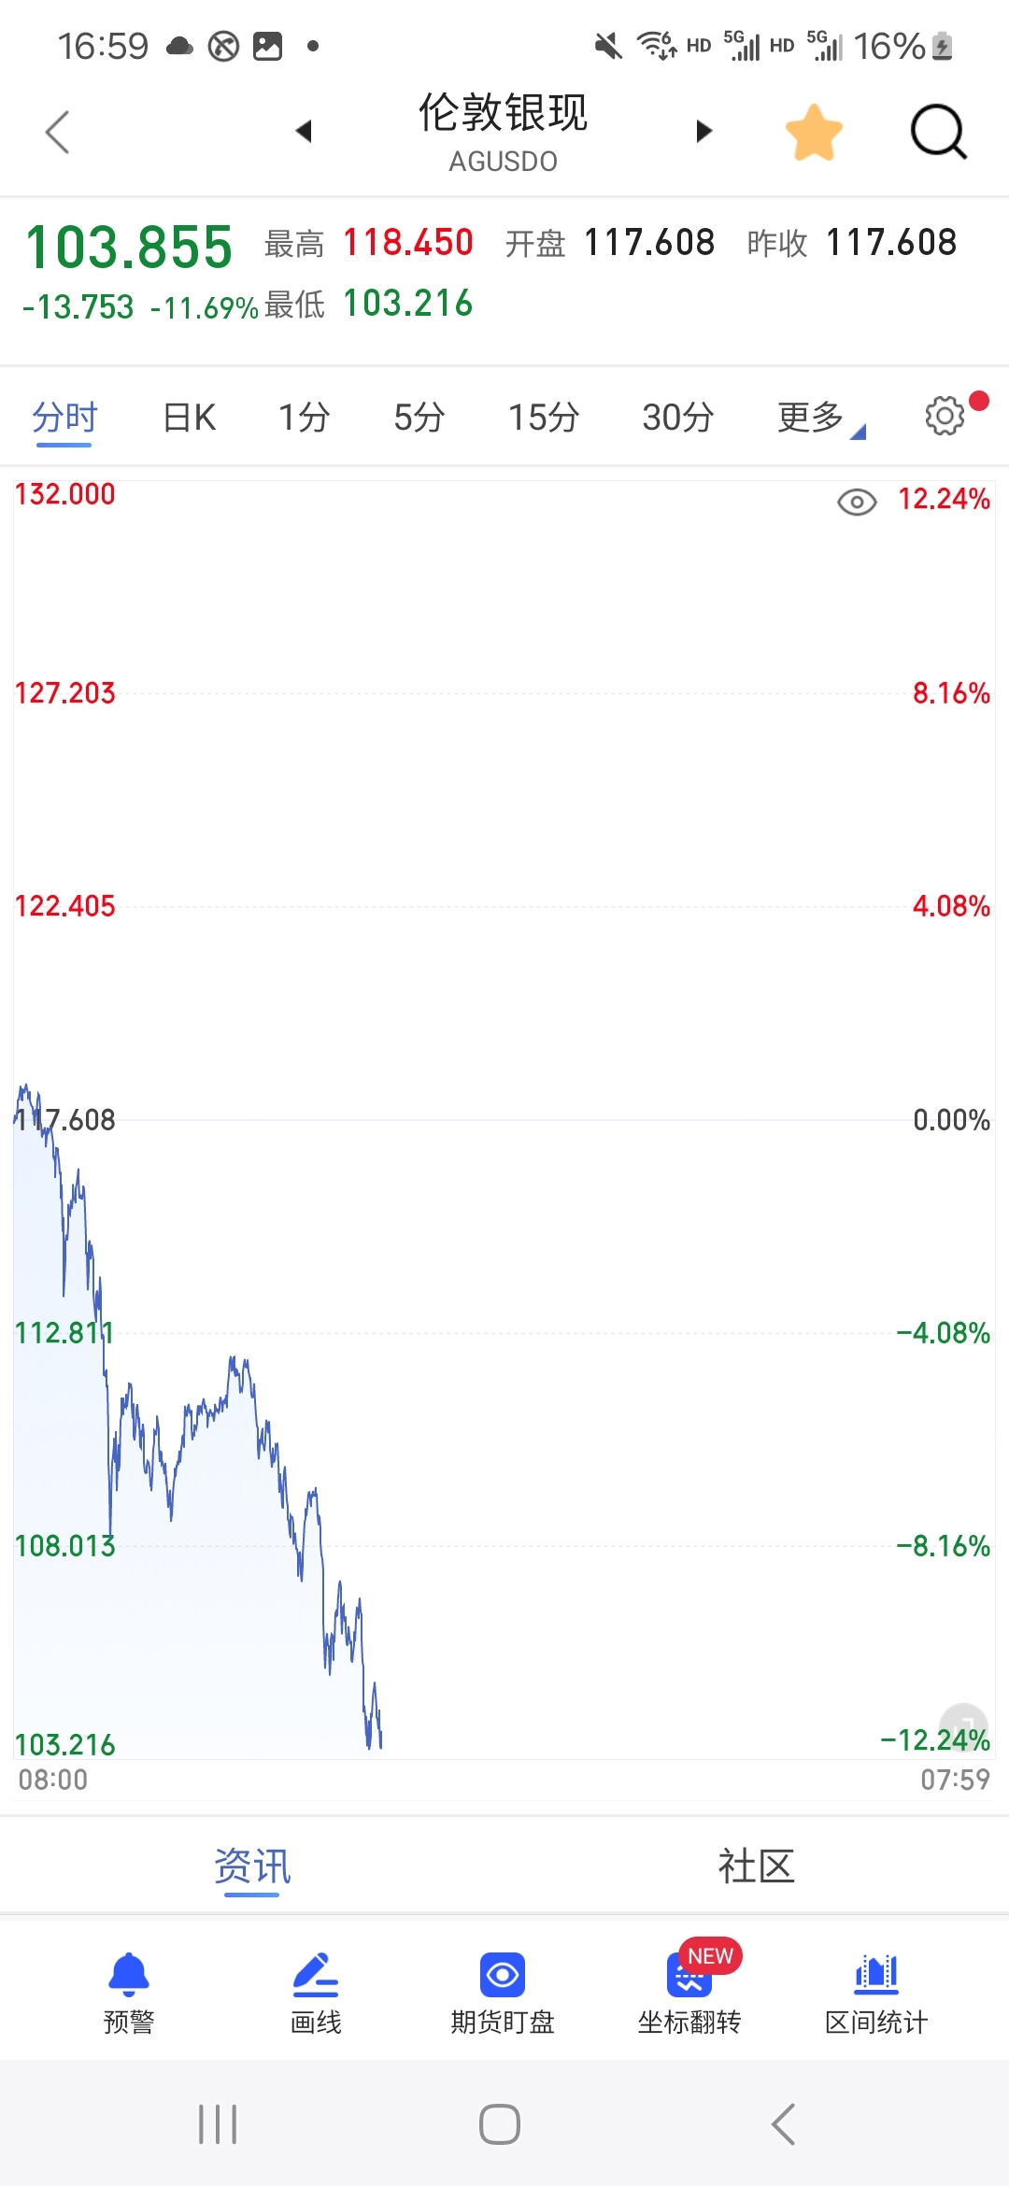Viewport: 1009px width, 2186px height.
Task: Open chart settings gear icon
Action: pos(945,416)
